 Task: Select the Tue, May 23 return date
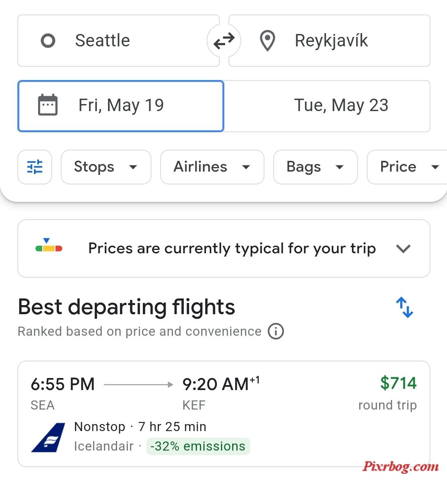[x=327, y=106]
